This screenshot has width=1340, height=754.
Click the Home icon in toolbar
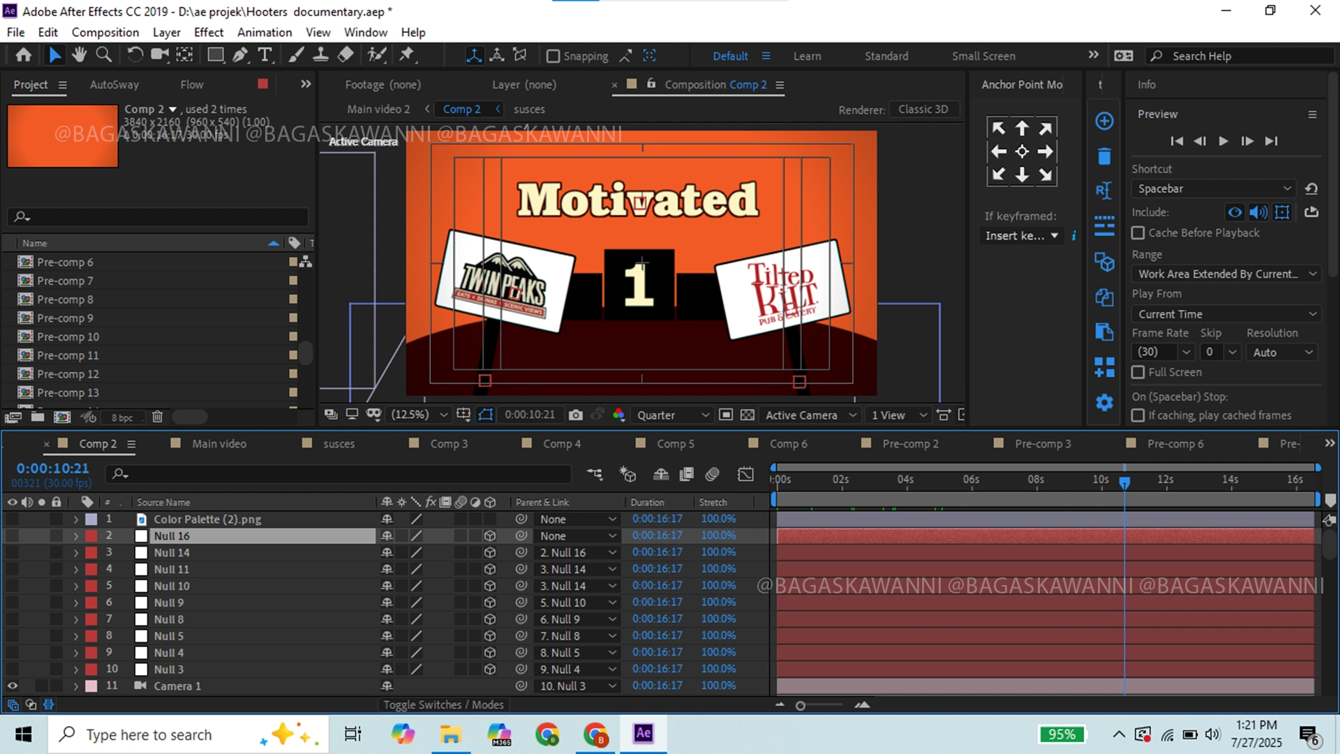23,55
